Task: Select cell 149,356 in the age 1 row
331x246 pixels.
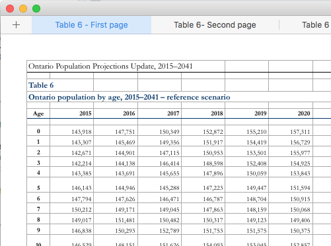Action: [x=159, y=141]
